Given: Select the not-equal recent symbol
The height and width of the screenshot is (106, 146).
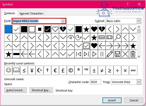Looking at the screenshot, I should (x=102, y=70).
